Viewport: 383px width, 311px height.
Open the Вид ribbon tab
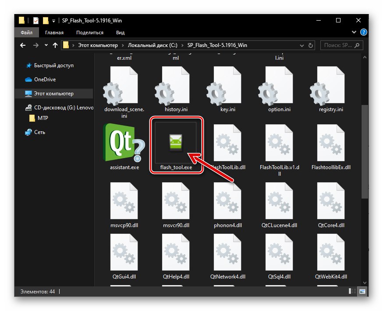[120, 33]
